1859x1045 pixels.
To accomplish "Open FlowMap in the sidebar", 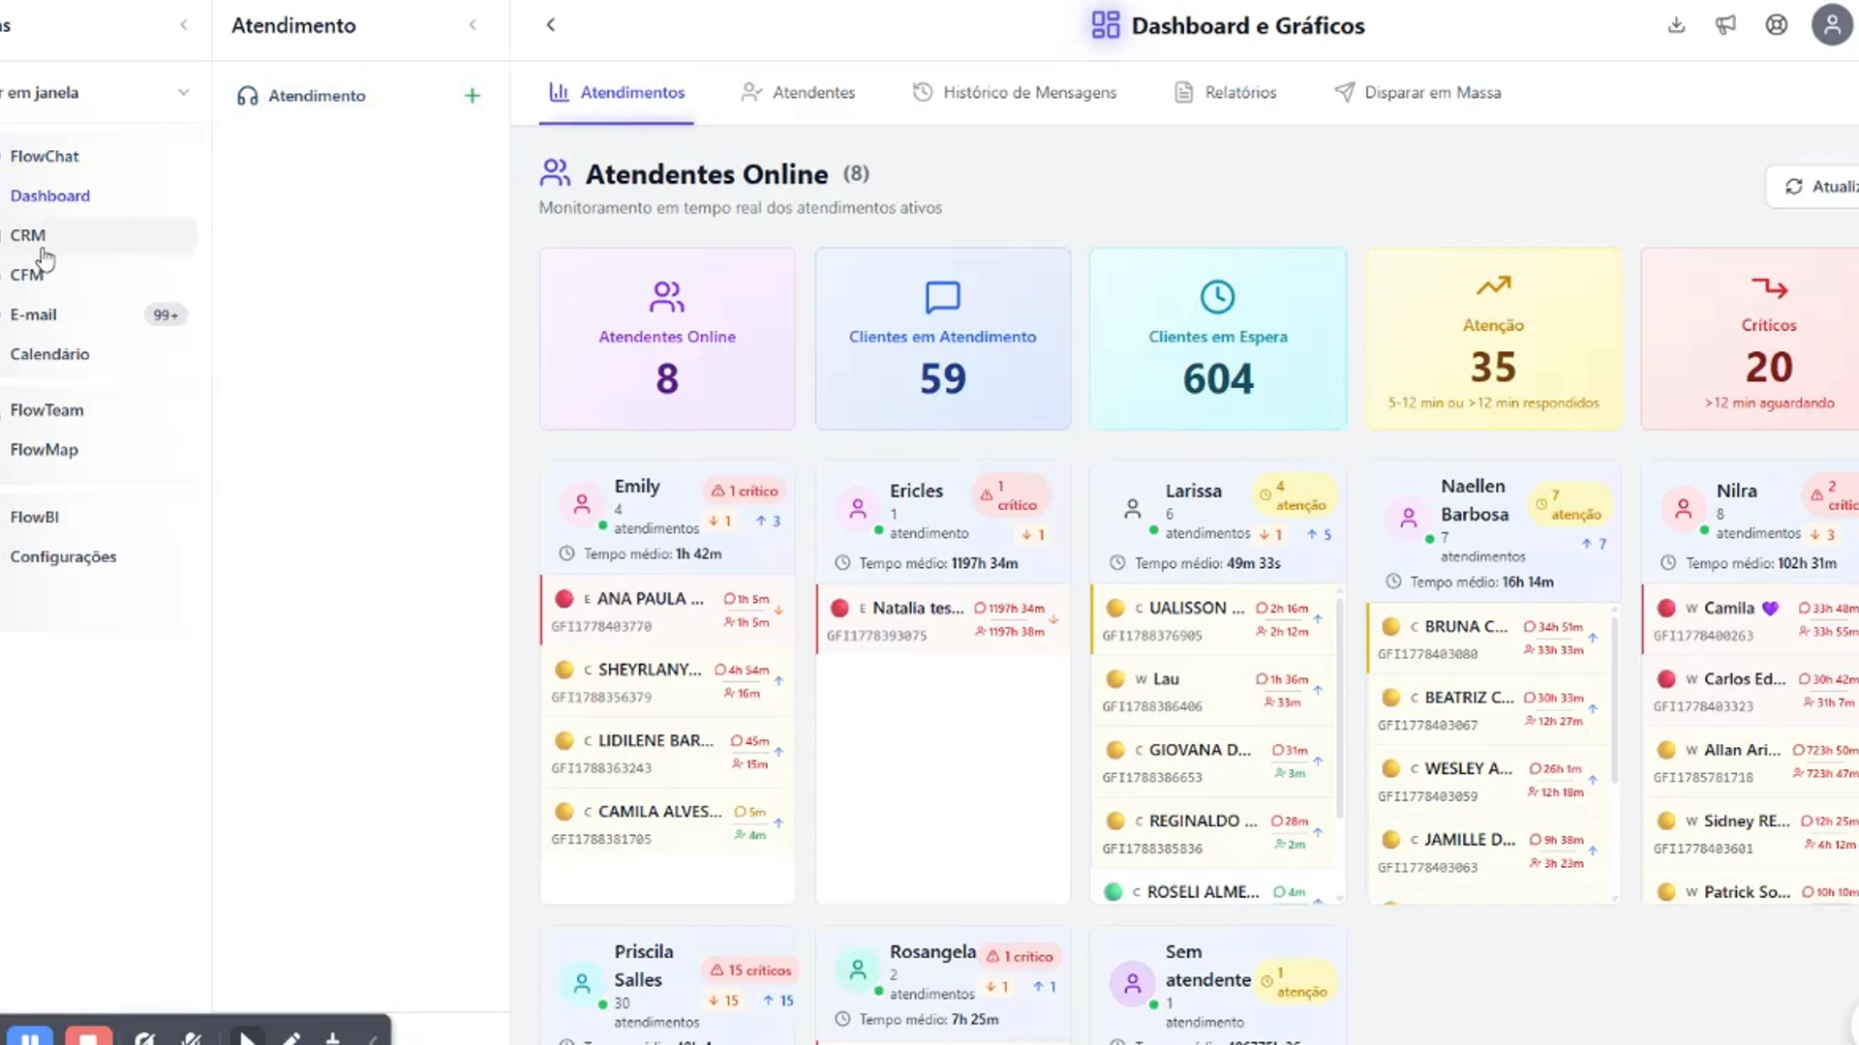I will pyautogui.click(x=44, y=450).
